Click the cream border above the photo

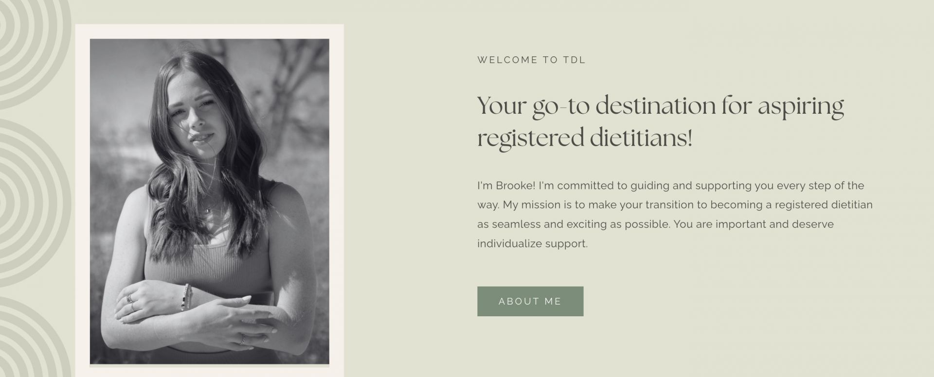click(x=209, y=32)
